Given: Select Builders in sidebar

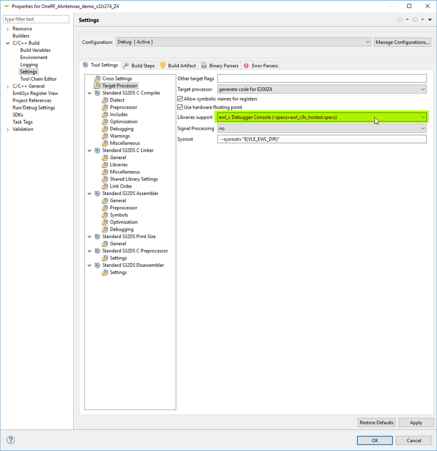Looking at the screenshot, I should (x=21, y=36).
